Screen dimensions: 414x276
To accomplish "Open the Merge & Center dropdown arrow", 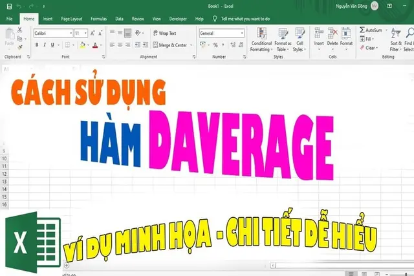I will click(x=191, y=45).
